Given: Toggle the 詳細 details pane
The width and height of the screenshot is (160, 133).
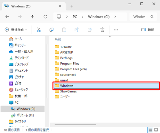Looking at the screenshot, I should pos(148,30).
